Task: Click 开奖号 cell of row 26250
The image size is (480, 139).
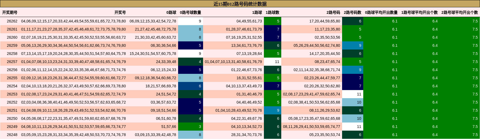Action: [x=74, y=118]
